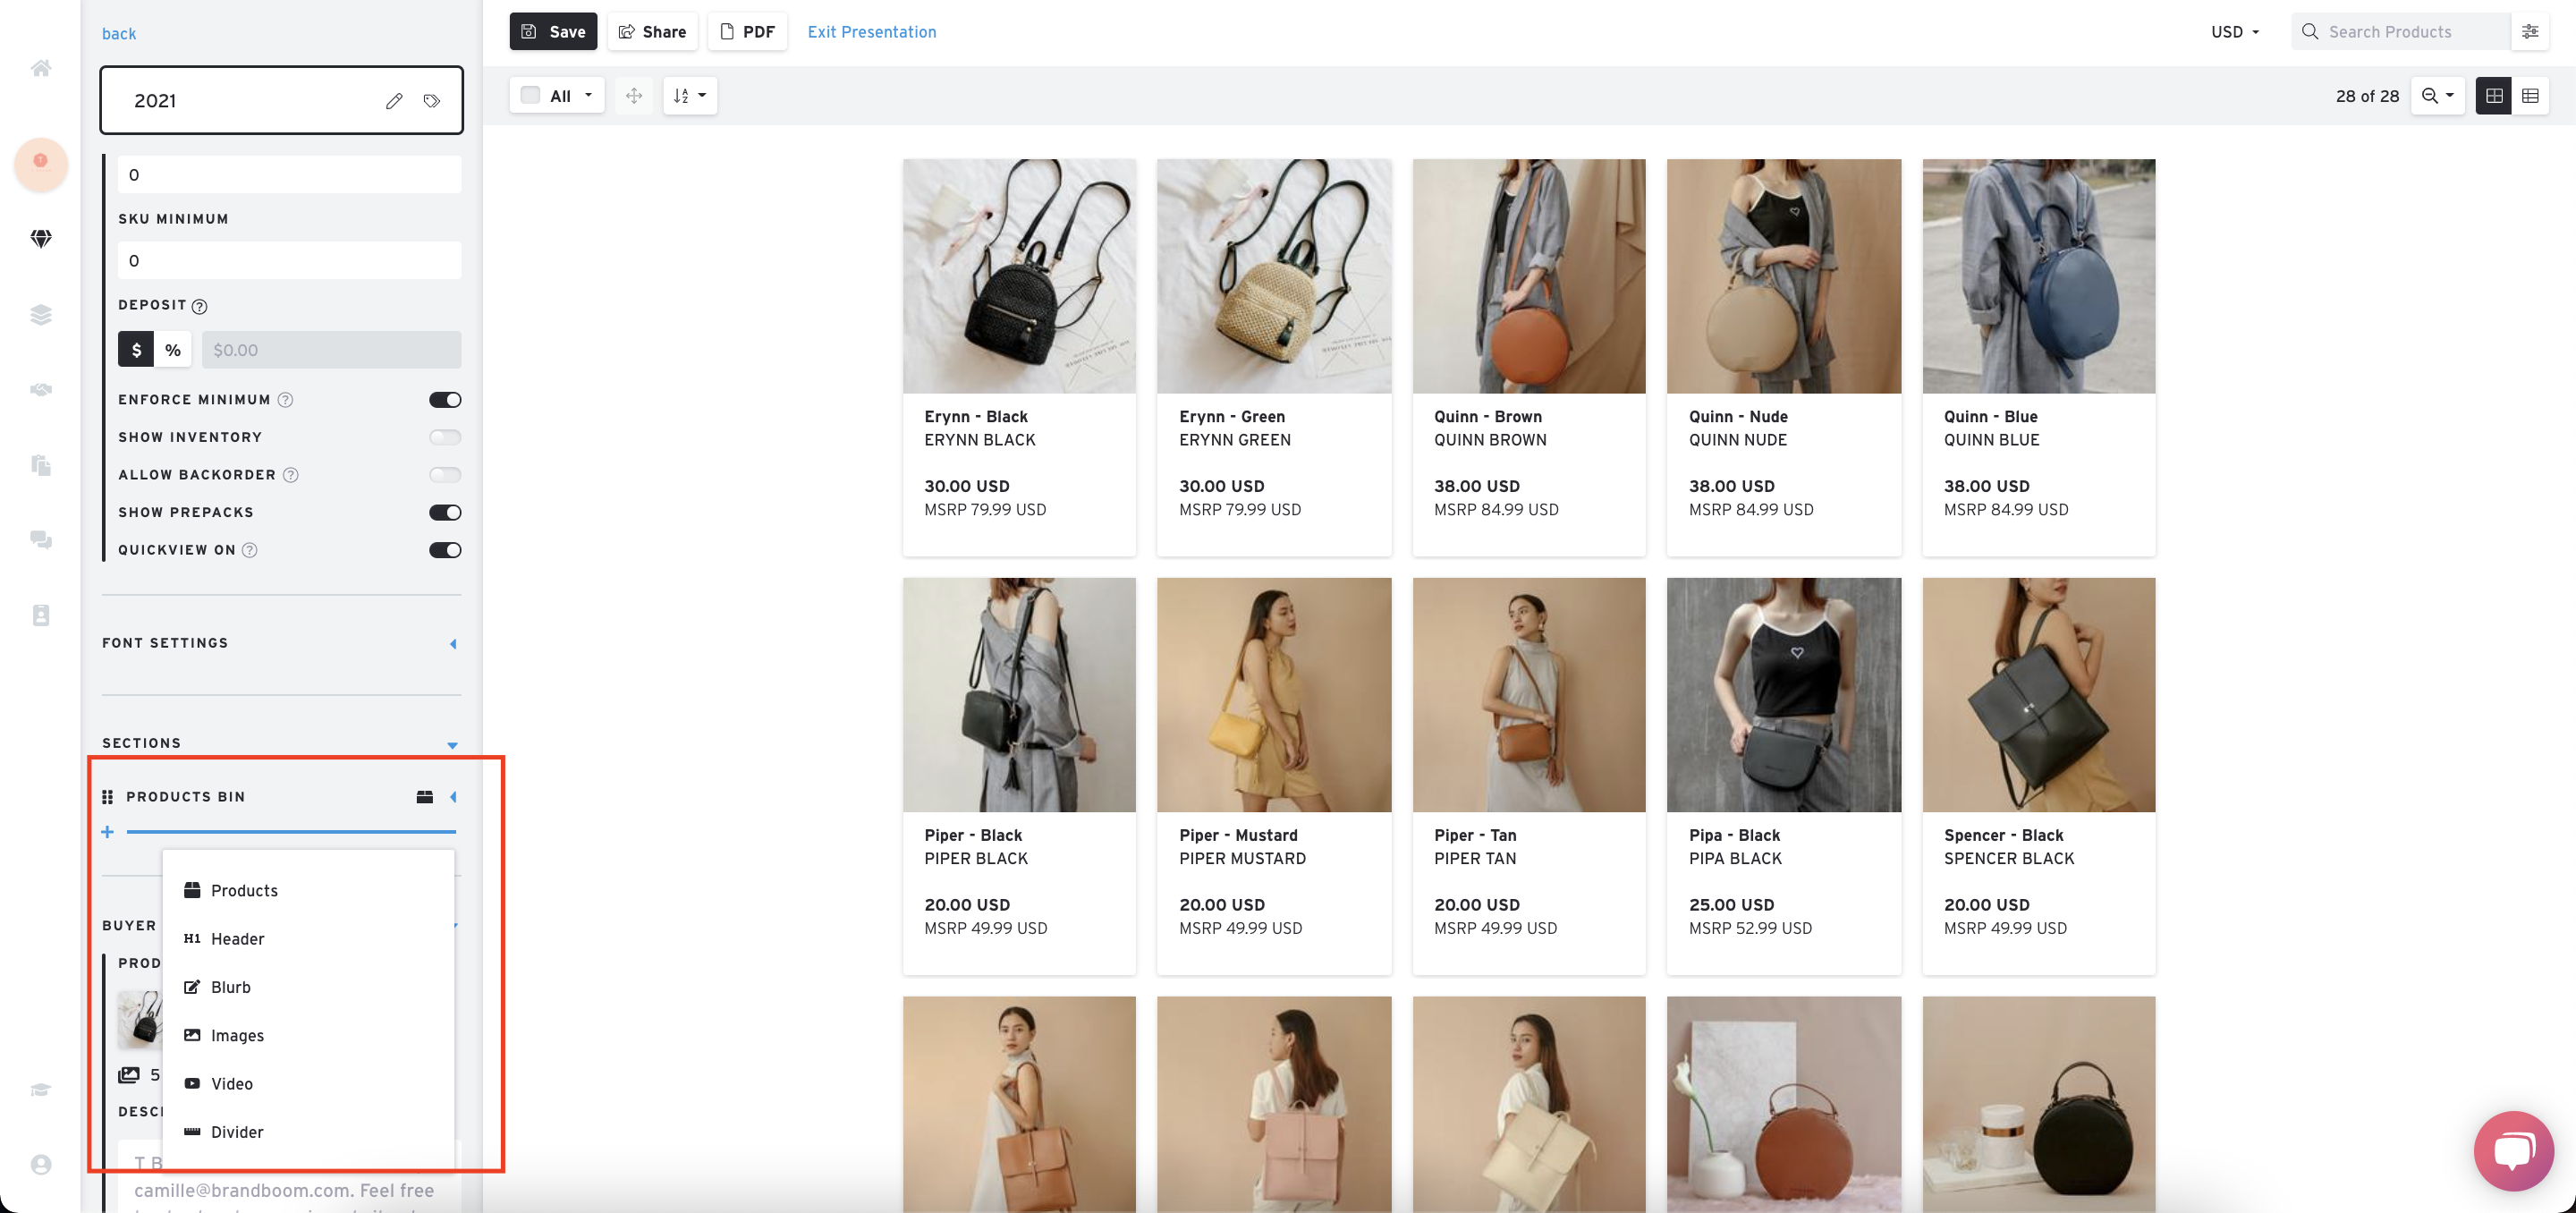Choose Divider from add menu
This screenshot has width=2576, height=1213.
click(x=308, y=1132)
